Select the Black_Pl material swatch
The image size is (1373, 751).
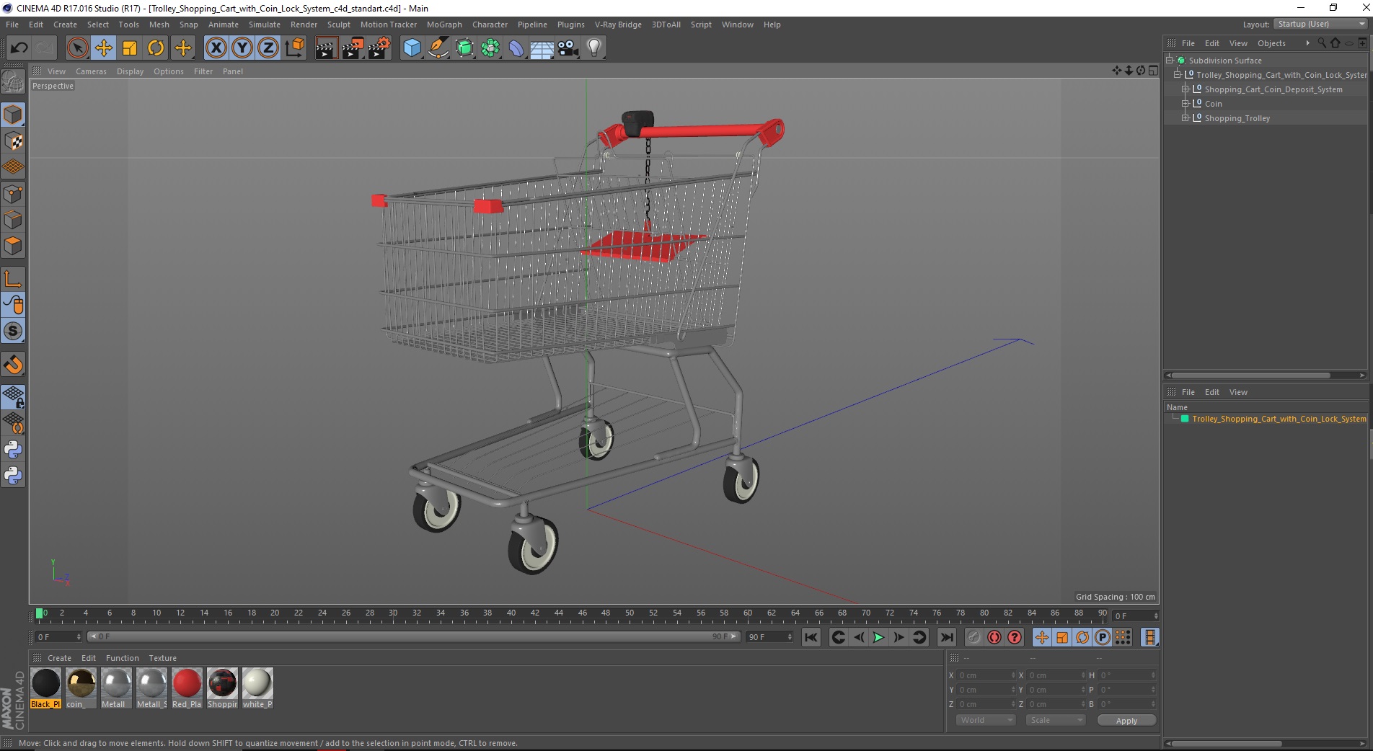[x=46, y=688]
